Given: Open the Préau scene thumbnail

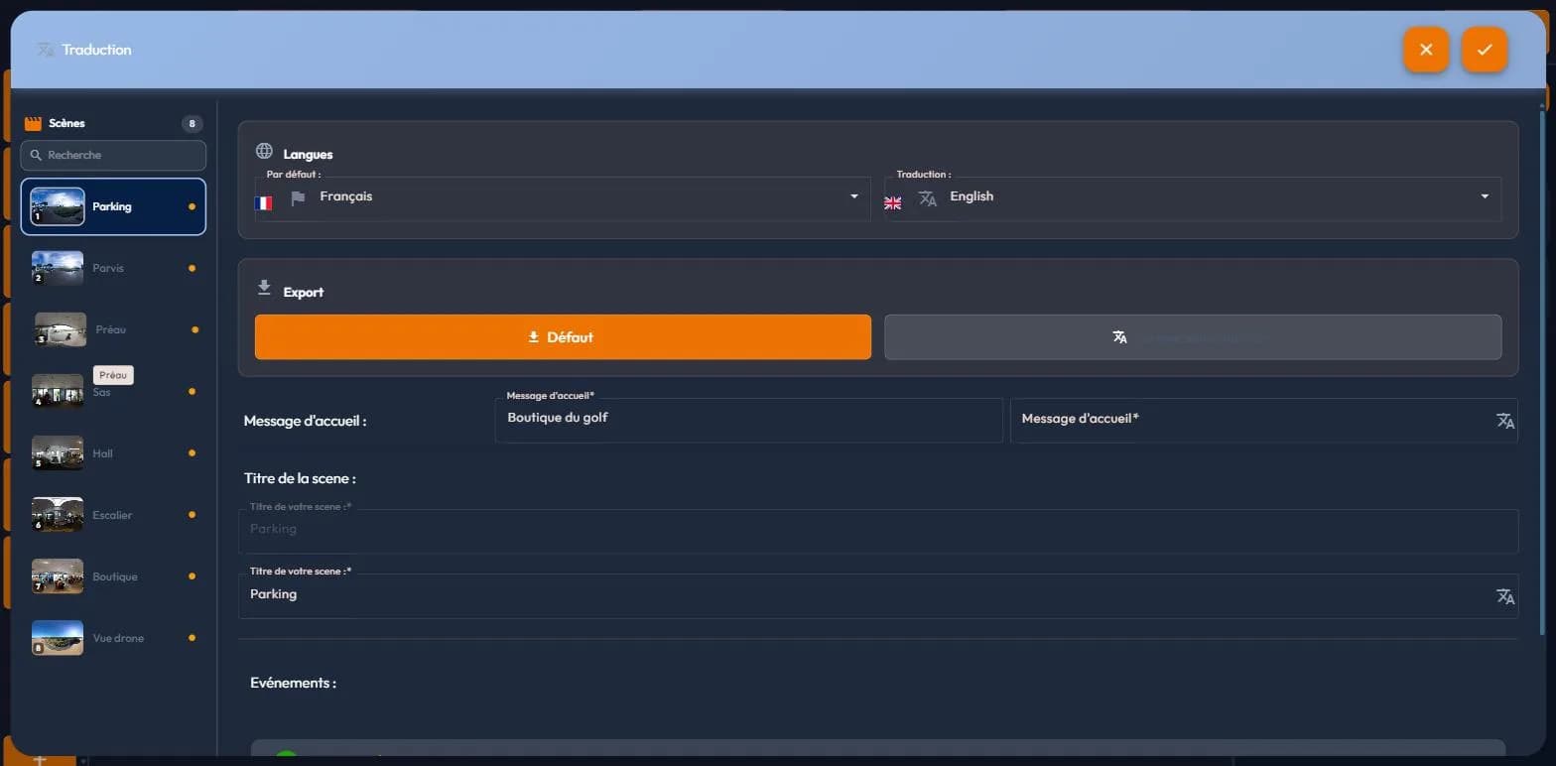Looking at the screenshot, I should click(61, 329).
